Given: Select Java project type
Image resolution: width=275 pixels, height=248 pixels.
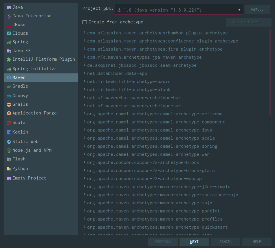Looking at the screenshot, I should (41, 7).
